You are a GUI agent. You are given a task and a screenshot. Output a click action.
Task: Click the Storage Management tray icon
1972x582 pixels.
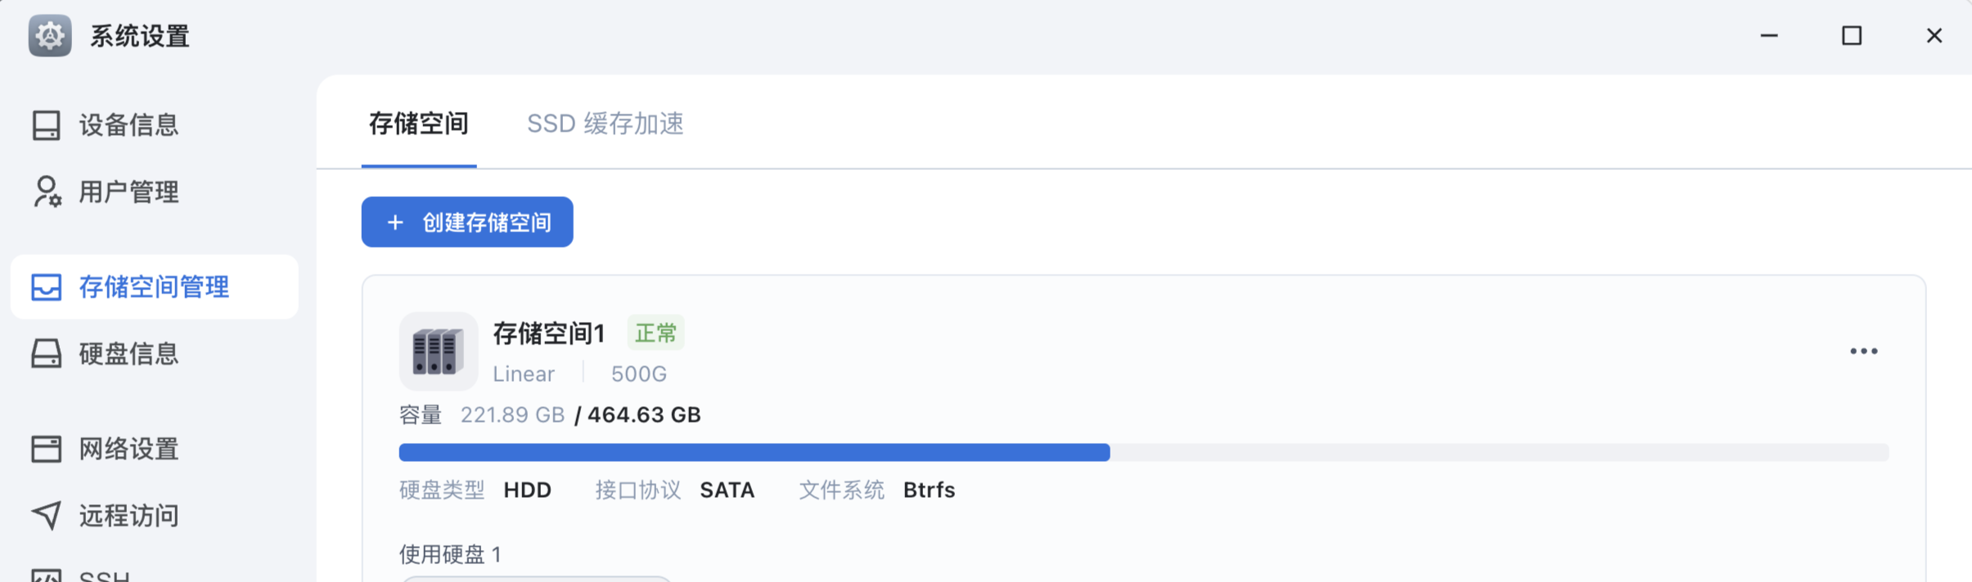[x=46, y=287]
